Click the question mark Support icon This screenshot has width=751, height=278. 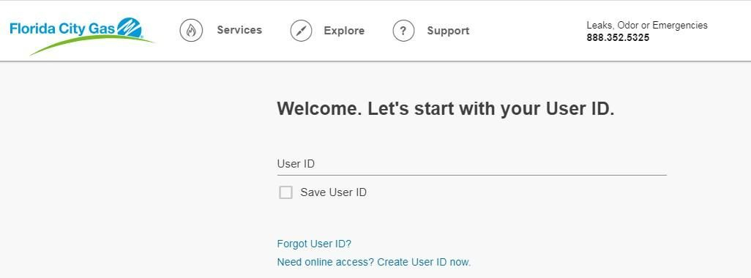[403, 31]
